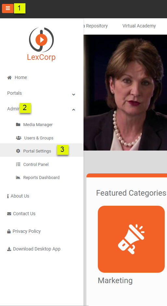Click the Contact Us envelope icon

coord(9,214)
